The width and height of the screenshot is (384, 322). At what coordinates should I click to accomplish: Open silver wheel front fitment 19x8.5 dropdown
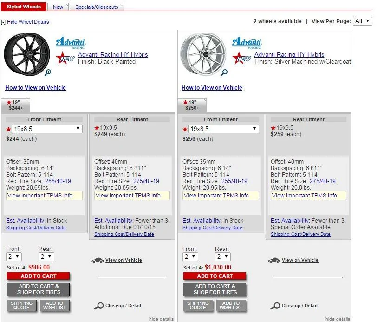point(223,129)
